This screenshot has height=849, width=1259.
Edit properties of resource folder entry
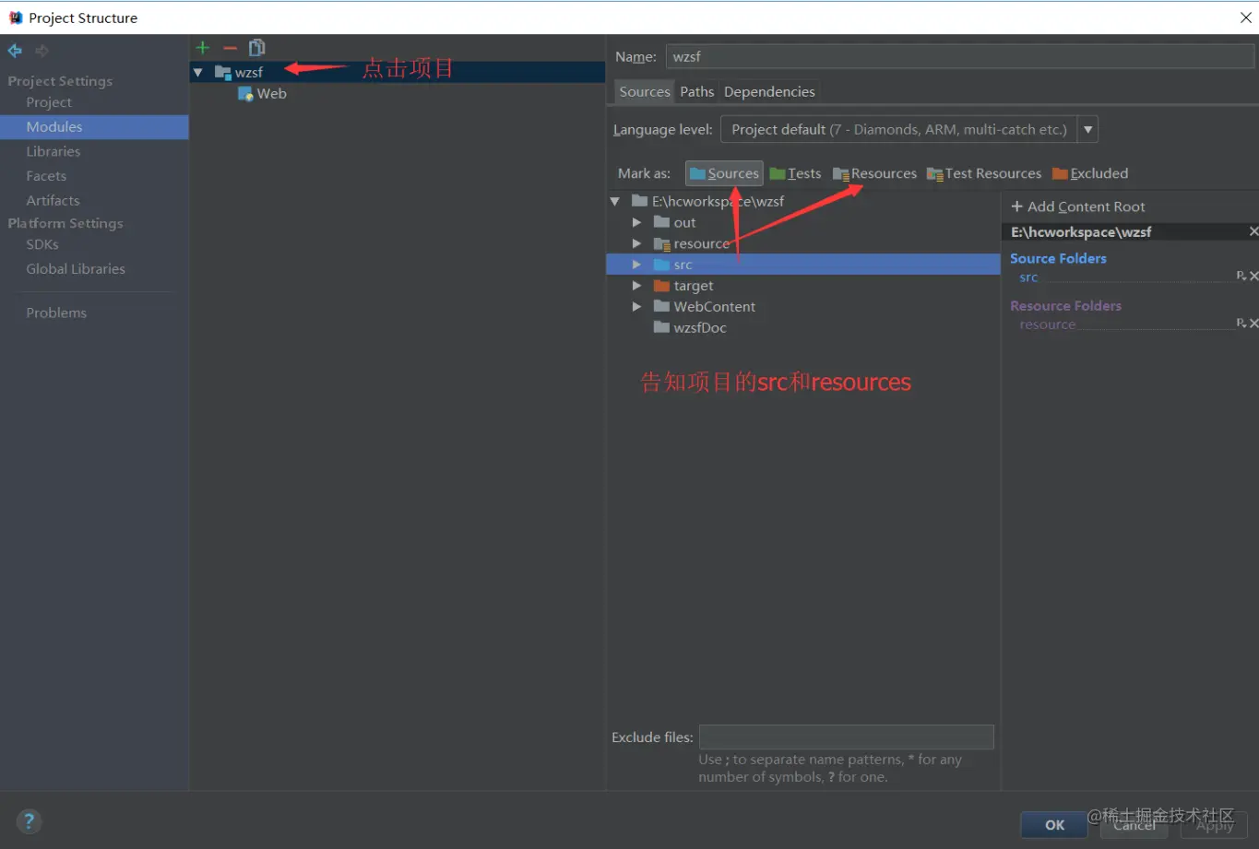[1241, 323]
